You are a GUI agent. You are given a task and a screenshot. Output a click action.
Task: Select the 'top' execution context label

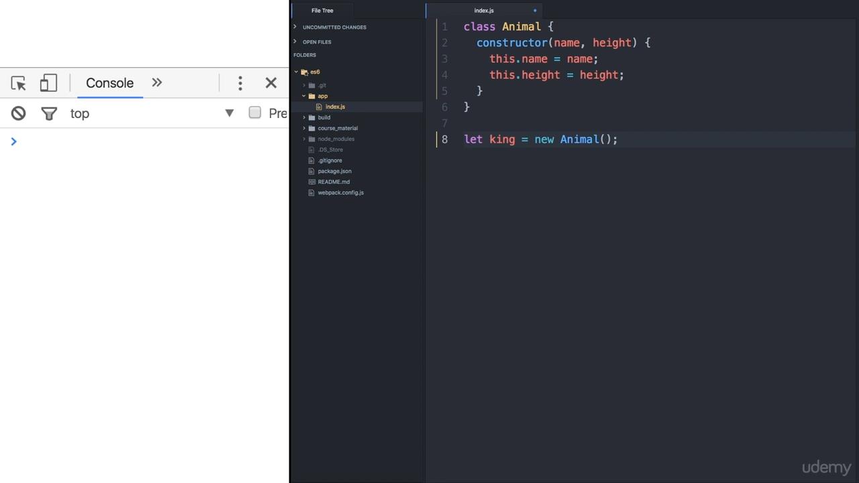(x=80, y=113)
